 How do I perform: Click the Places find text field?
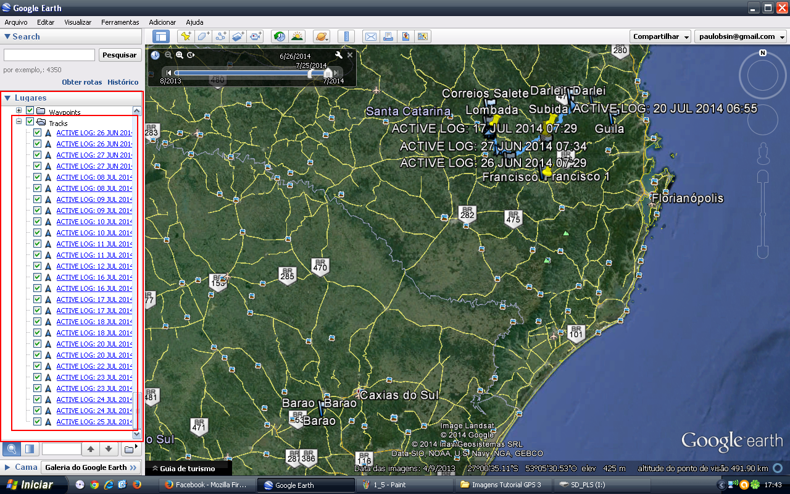coord(61,449)
